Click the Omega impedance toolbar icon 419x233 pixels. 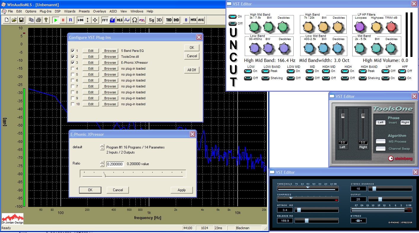click(x=135, y=20)
